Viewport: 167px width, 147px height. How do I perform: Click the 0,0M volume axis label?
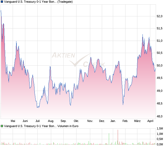pos(160,144)
